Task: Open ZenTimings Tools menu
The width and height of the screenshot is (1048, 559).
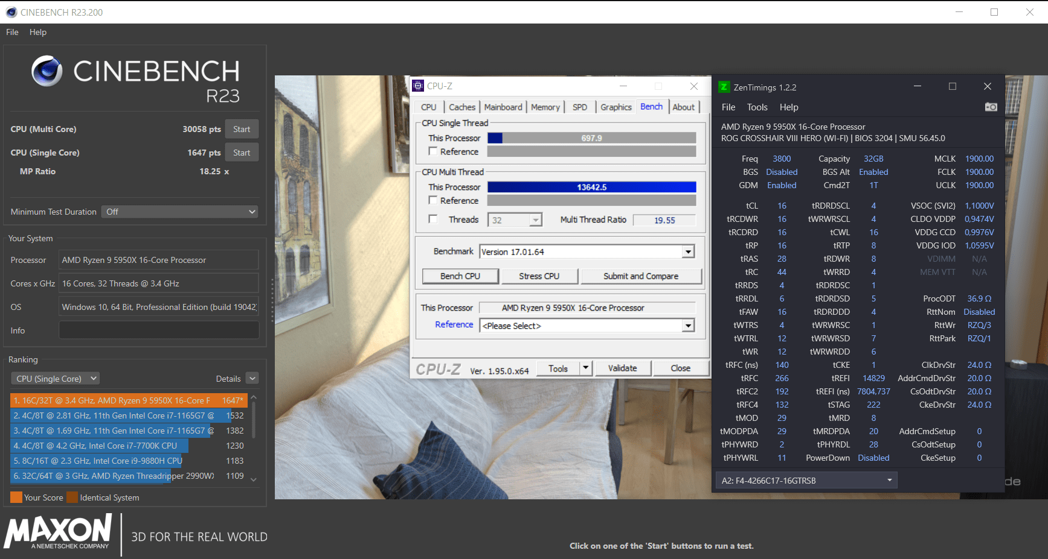Action: [x=757, y=107]
